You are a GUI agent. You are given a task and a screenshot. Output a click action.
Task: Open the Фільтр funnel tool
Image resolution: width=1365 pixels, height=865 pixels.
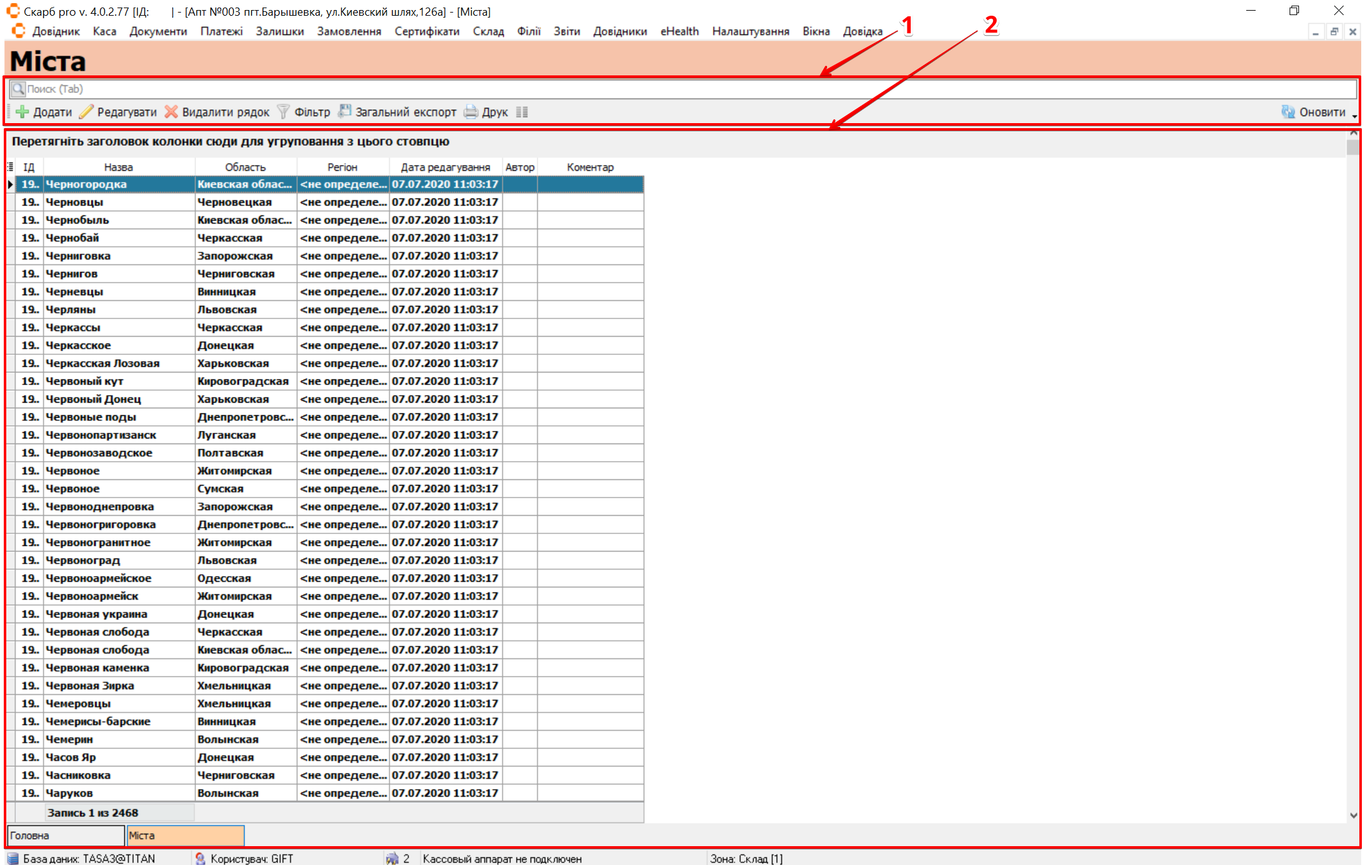click(x=283, y=112)
